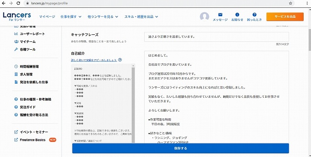
Task: Open イベント・セミナー external link
Action: pos(34,132)
